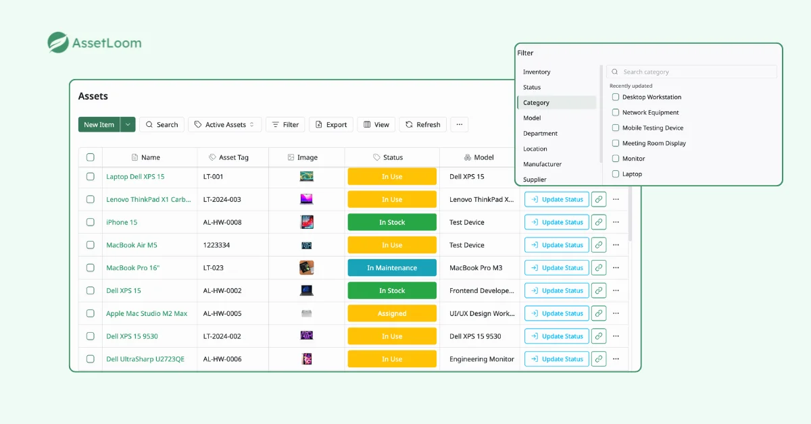Expand the New Item dropdown arrow
Screen dimensions: 811x424
(x=128, y=124)
